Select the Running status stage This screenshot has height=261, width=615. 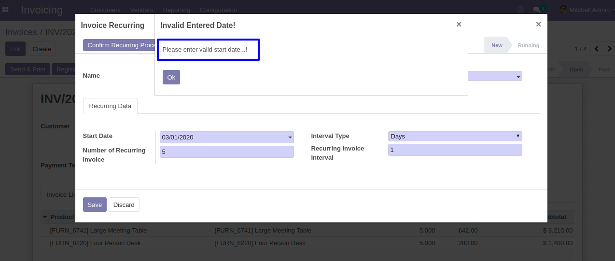529,45
